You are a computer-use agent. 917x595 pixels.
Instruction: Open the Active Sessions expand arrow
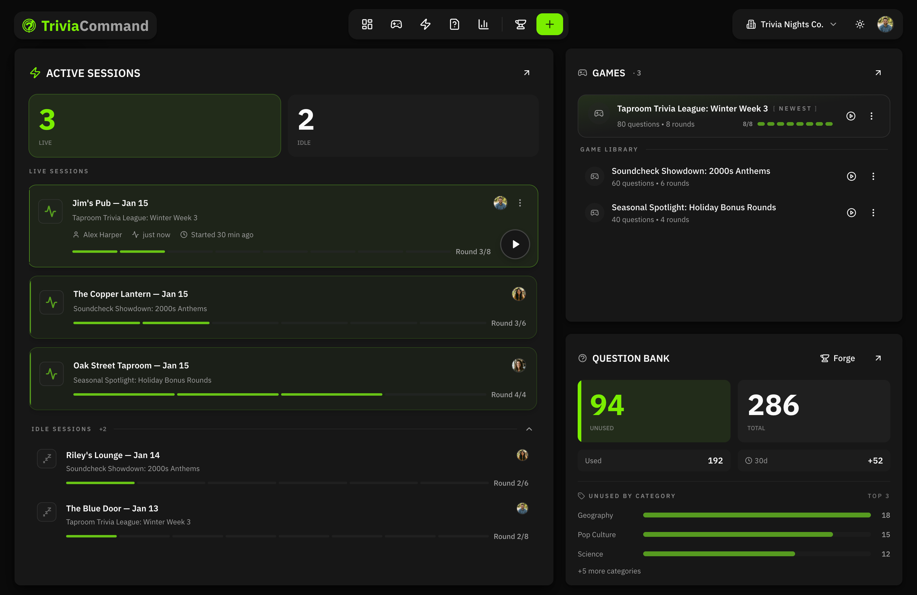pyautogui.click(x=527, y=73)
